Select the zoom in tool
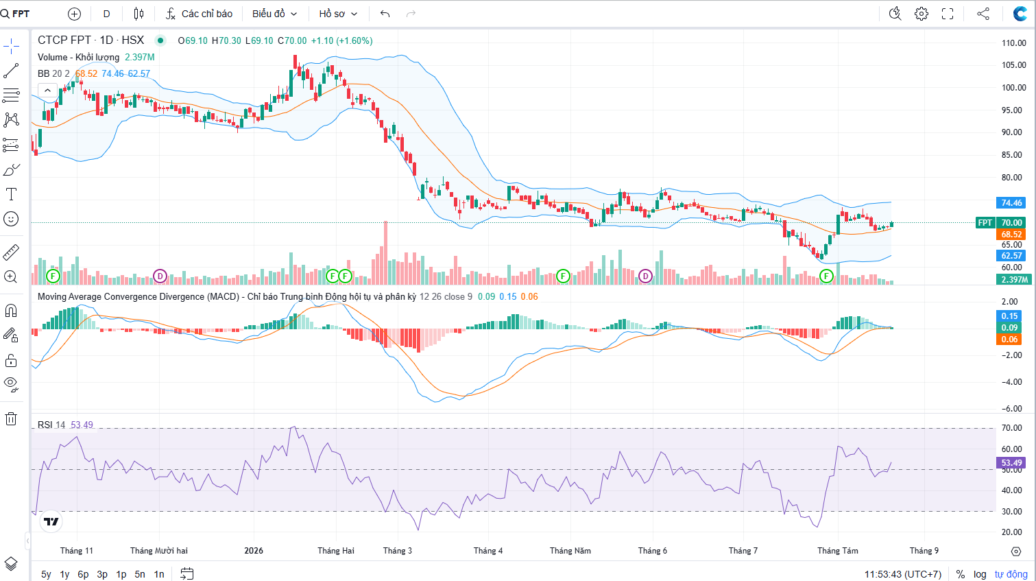Screen dimensions: 1036x581 click(11, 276)
